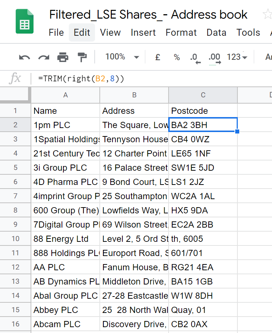Select cell containing CB4 0WZ

(203, 139)
